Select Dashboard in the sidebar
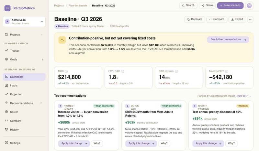The width and height of the screenshot is (259, 151). pyautogui.click(x=24, y=77)
